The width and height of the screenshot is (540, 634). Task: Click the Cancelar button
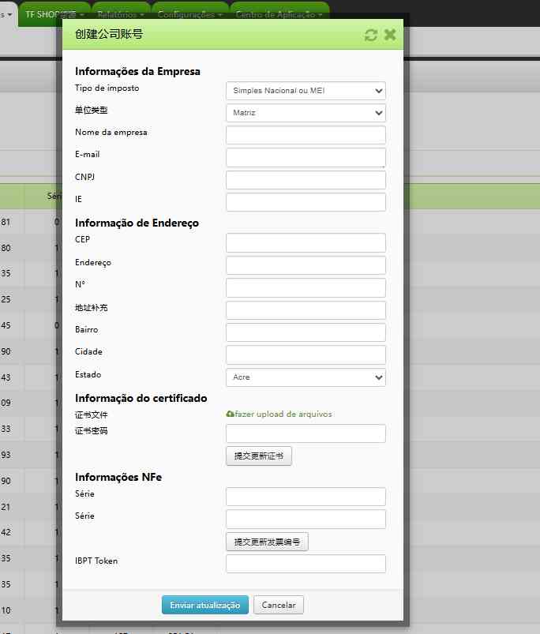279,605
